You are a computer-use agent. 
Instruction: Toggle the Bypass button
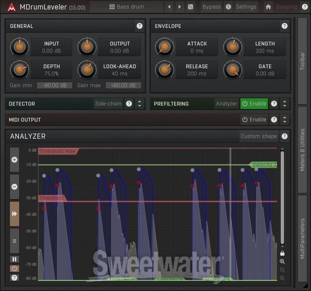tap(211, 7)
